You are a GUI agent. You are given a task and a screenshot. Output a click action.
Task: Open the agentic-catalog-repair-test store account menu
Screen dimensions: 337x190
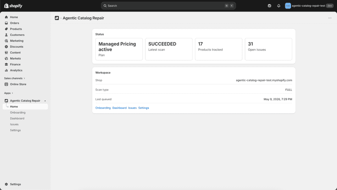click(x=309, y=6)
